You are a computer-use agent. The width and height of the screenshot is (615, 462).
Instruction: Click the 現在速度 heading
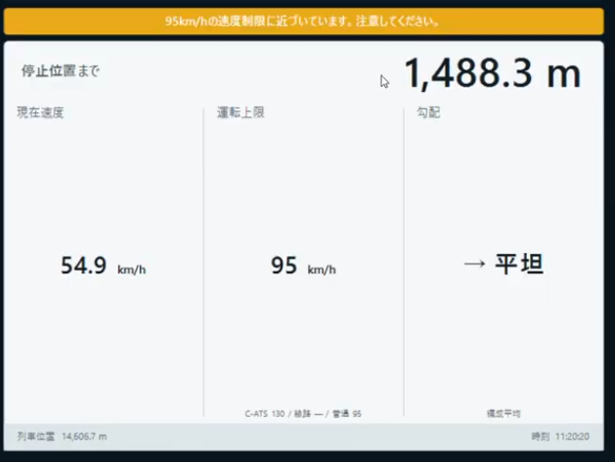point(40,112)
